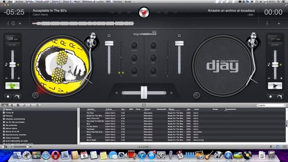Open Finder from the Dock
This screenshot has height=162, width=288.
coord(17,155)
